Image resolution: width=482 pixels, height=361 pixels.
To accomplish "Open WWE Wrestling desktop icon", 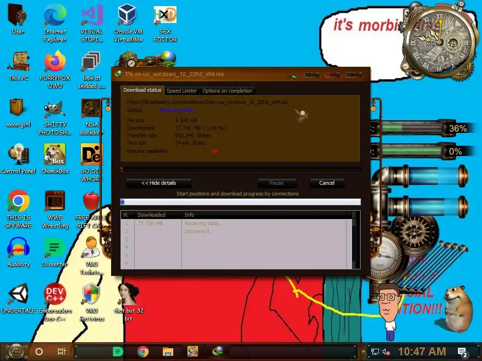I will (x=55, y=209).
